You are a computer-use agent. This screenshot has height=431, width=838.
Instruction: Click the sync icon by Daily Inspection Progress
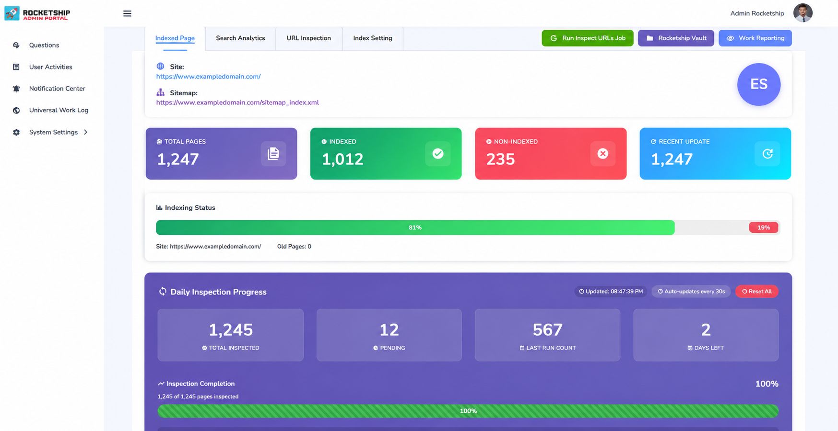tap(163, 292)
